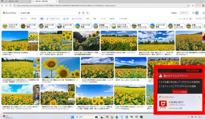Click in the ひまわり畑 search field
Image resolution: width=205 pixels, height=119 pixels.
(x=48, y=13)
